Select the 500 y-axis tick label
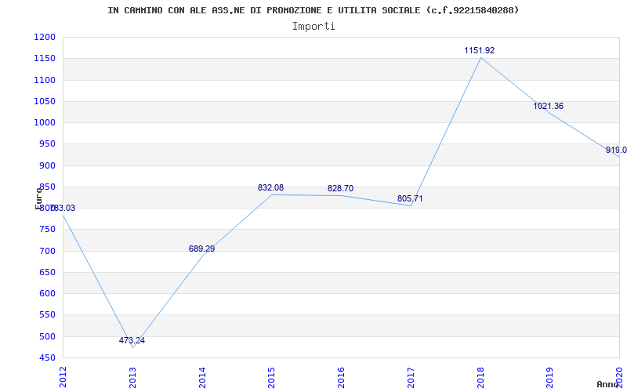627x392 pixels. point(47,336)
